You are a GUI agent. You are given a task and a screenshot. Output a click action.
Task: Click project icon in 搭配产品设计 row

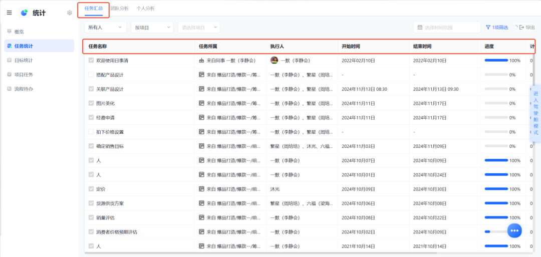point(201,75)
